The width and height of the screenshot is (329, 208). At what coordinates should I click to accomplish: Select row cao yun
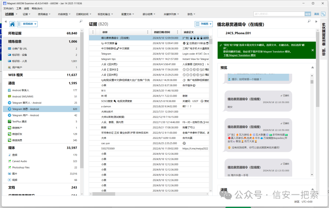point(149,143)
